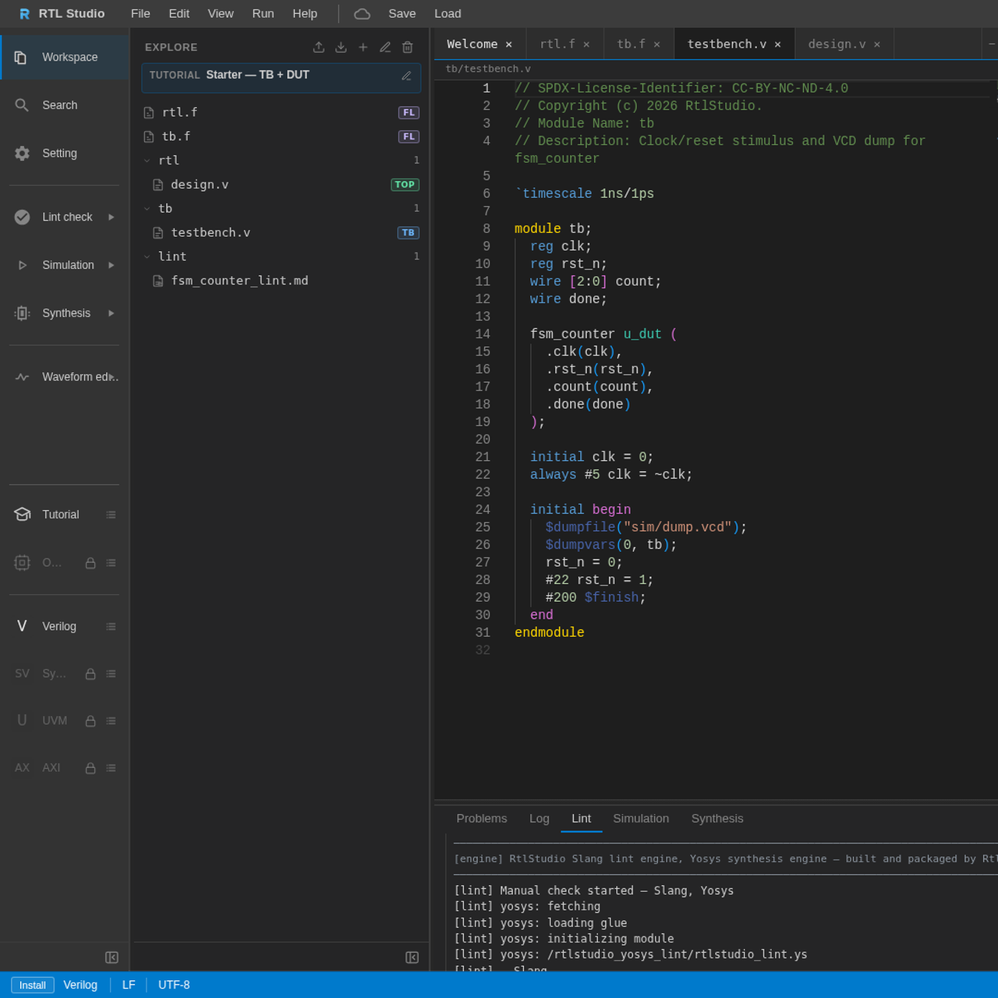Click the lock icon beside AXI
Image resolution: width=998 pixels, height=998 pixels.
click(x=90, y=768)
